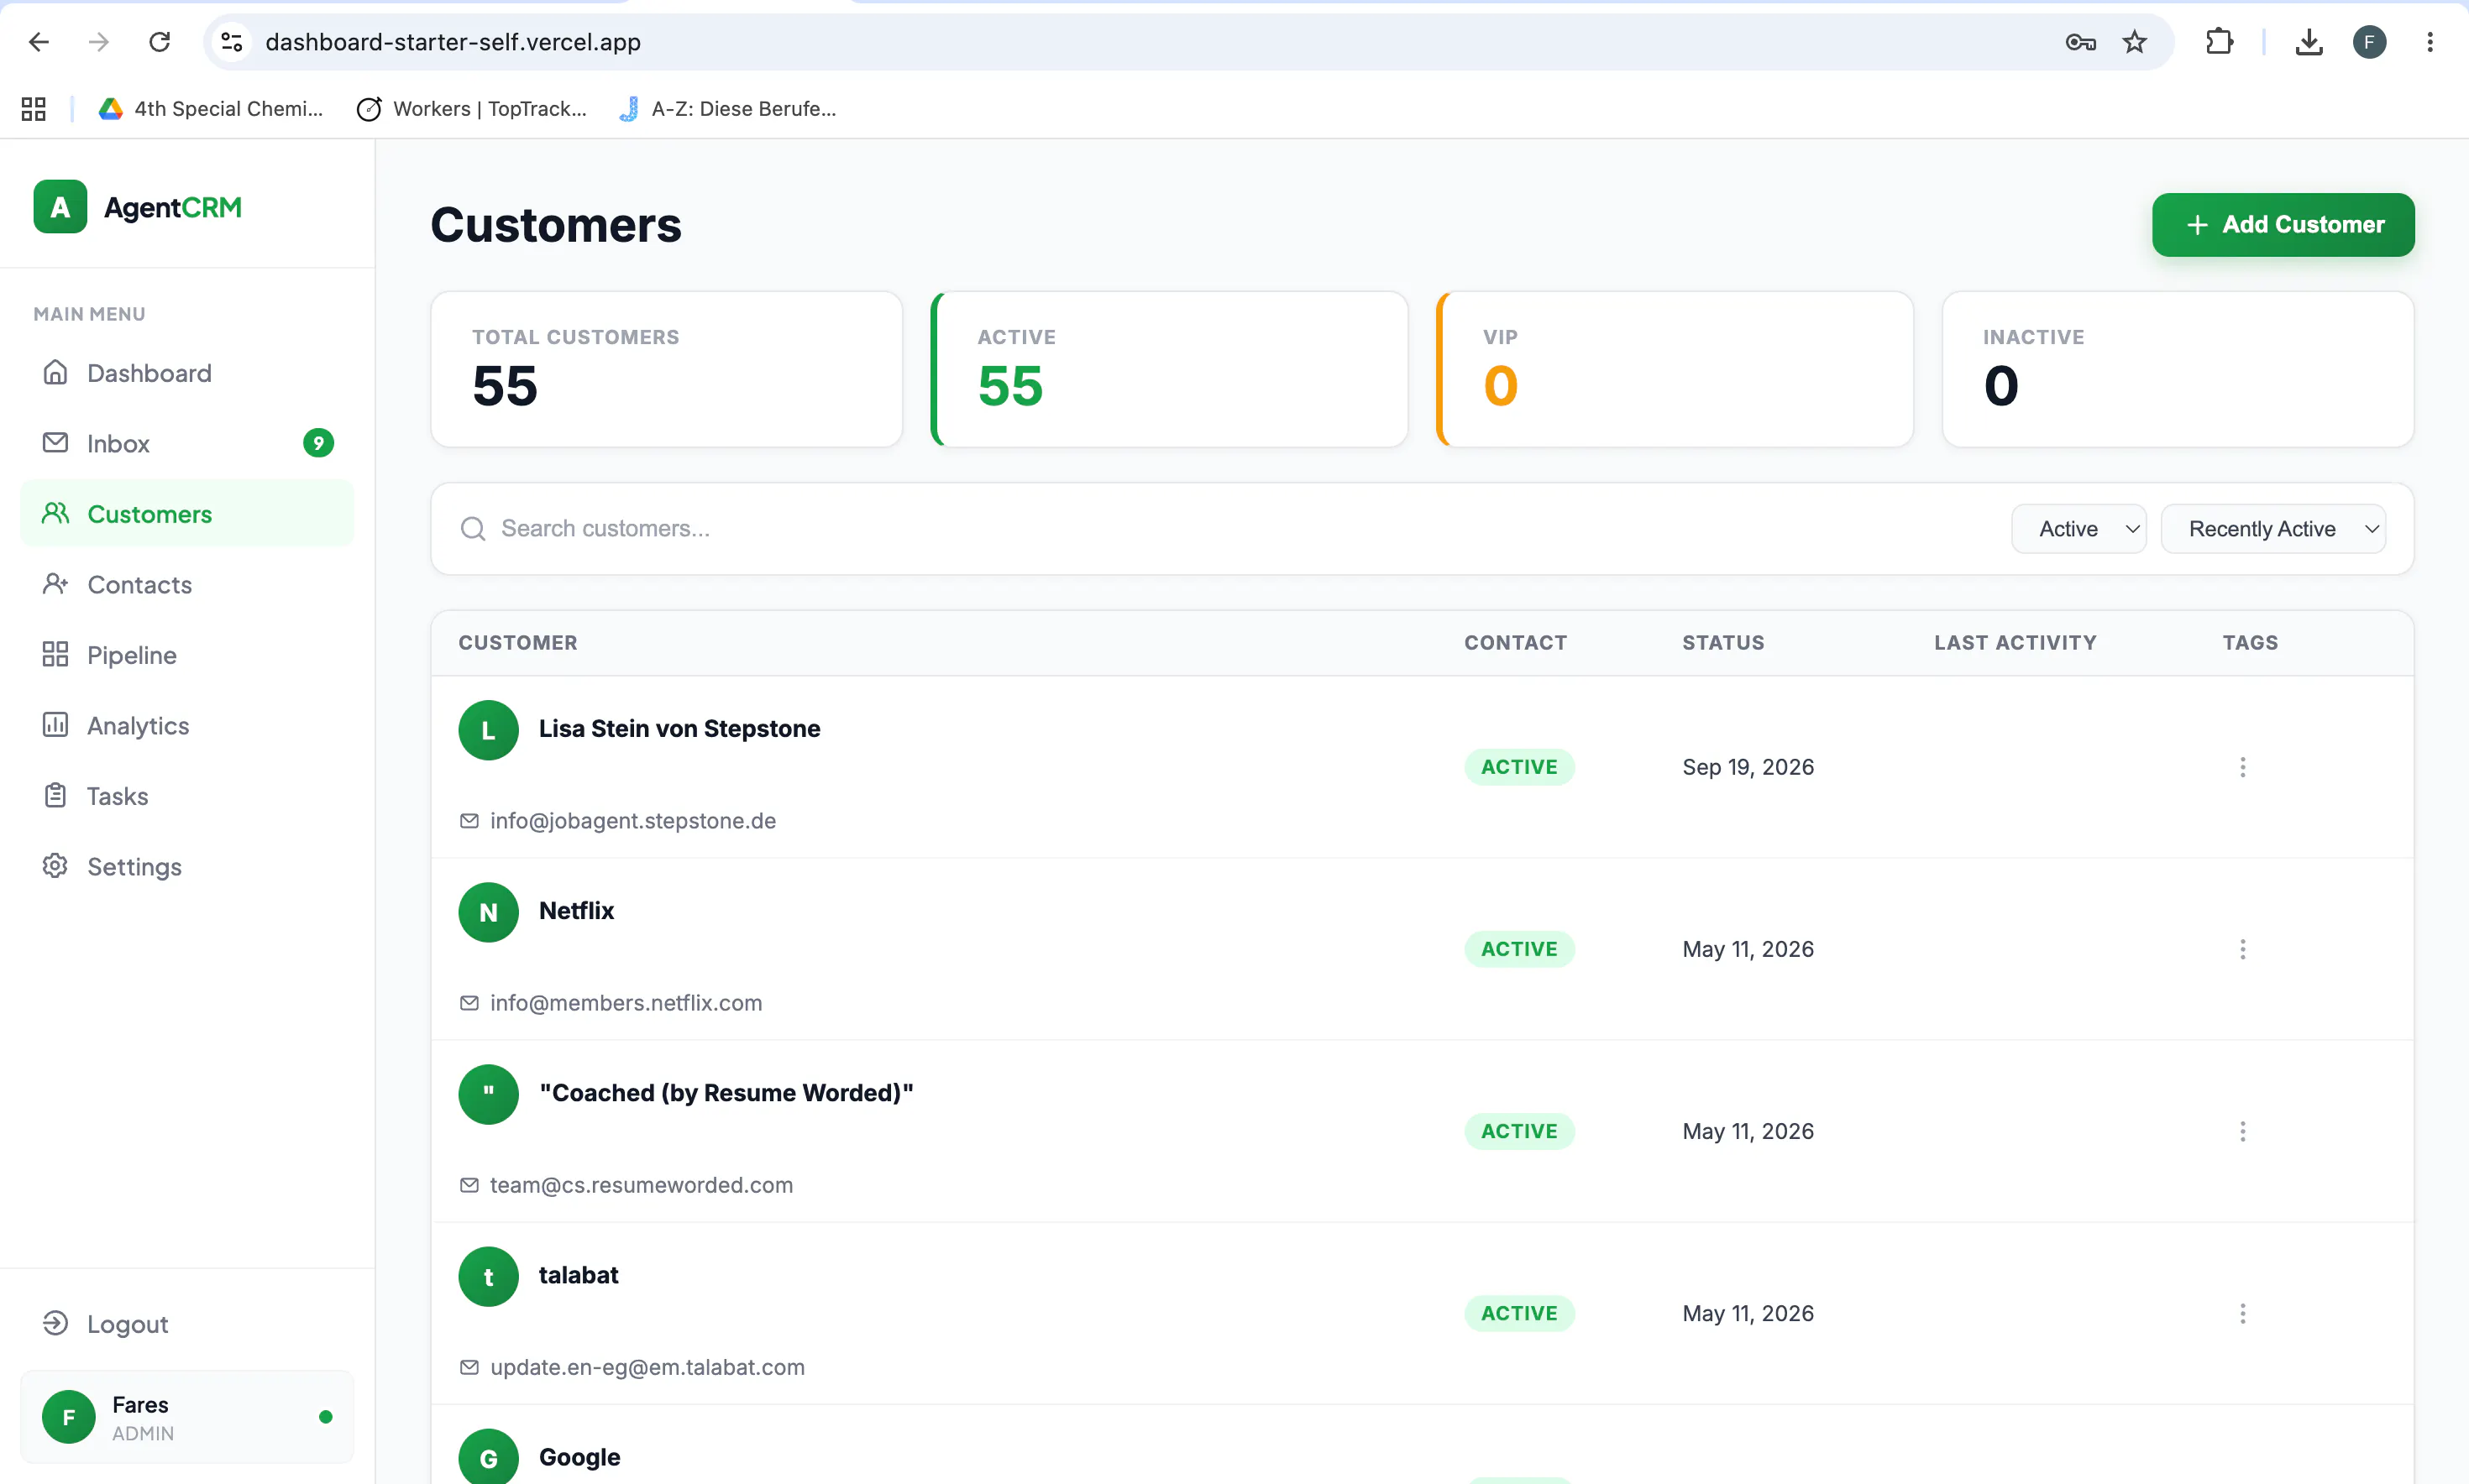The height and width of the screenshot is (1484, 2469).
Task: Go to Contacts in the sidebar
Action: [x=187, y=584]
